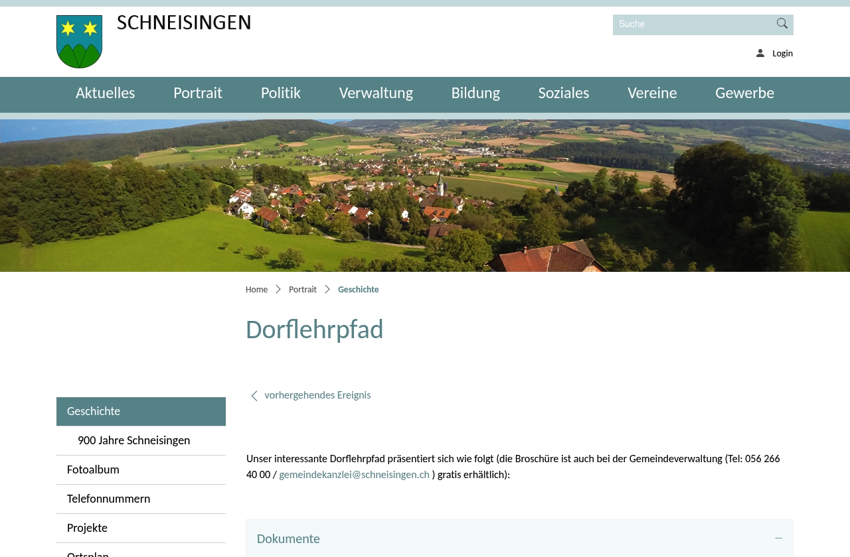Open the Aktuelles menu

coord(105,93)
